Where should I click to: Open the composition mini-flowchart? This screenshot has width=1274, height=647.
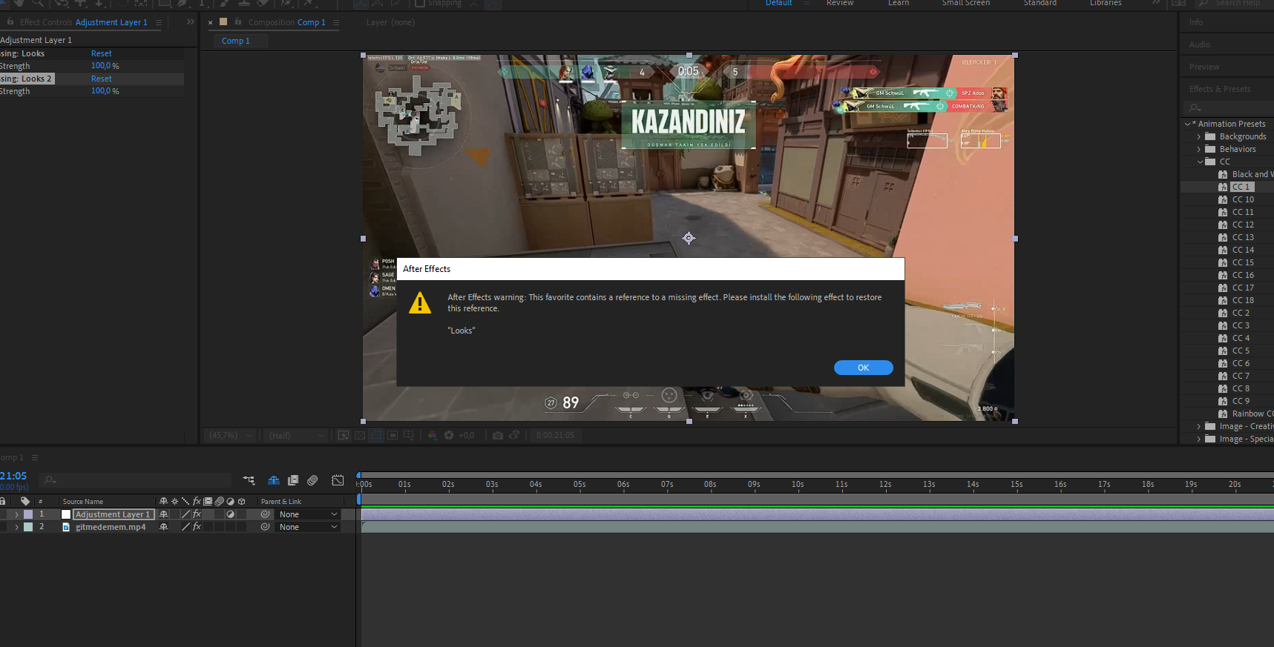tap(249, 480)
